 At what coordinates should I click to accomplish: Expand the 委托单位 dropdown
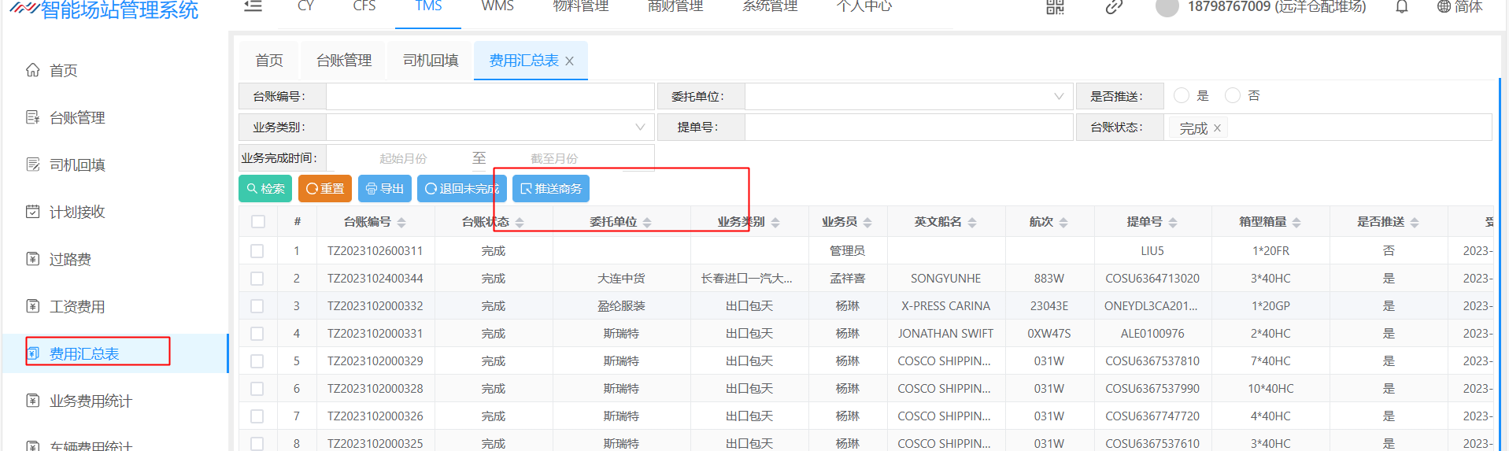coord(908,97)
